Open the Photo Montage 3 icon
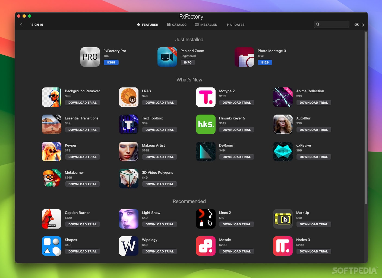 (x=244, y=57)
